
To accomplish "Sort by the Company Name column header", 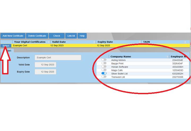I will (121, 56).
